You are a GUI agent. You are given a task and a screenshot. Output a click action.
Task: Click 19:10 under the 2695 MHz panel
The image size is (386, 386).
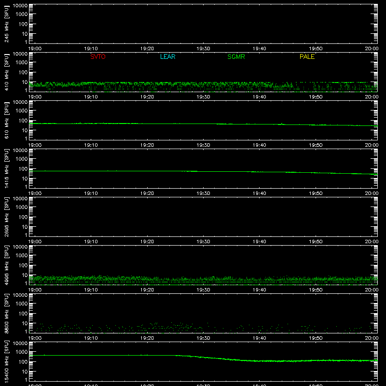tap(91, 242)
